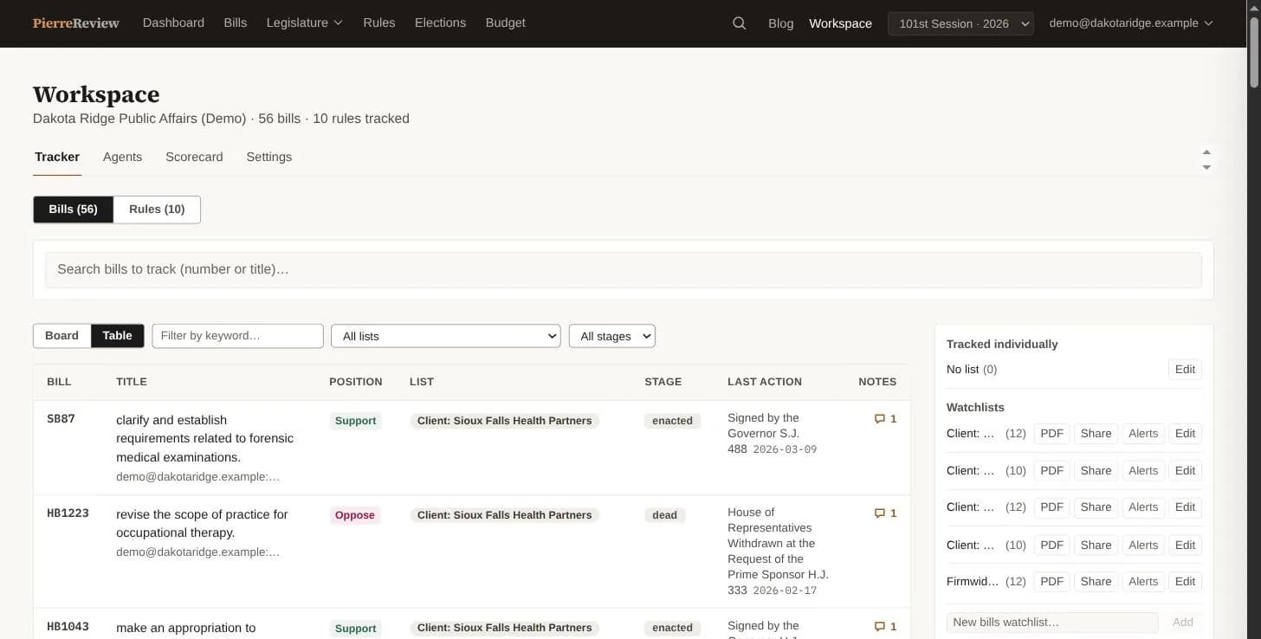Edit the No list tracked-individually group
The width and height of the screenshot is (1261, 639).
coord(1185,370)
